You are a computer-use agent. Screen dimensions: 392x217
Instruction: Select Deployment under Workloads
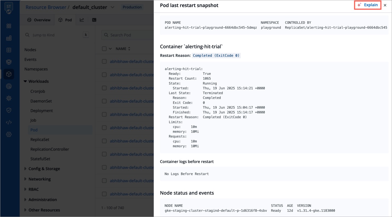(x=42, y=110)
